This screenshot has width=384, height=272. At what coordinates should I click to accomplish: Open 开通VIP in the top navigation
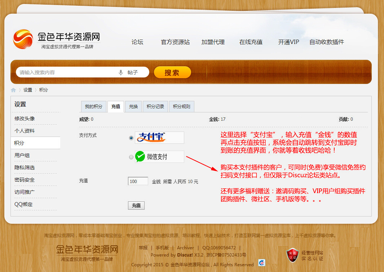point(289,42)
